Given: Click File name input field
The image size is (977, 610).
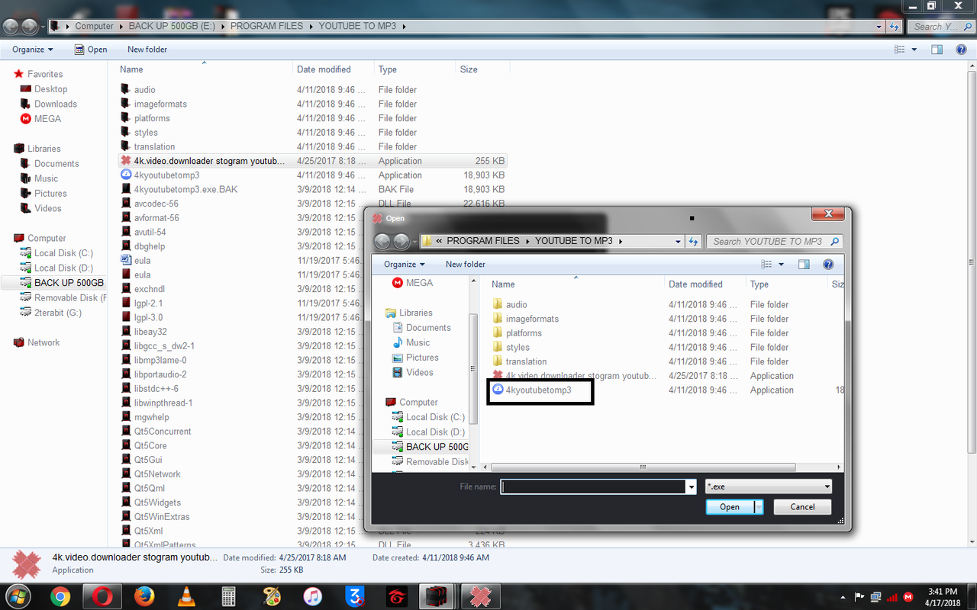Looking at the screenshot, I should point(593,486).
